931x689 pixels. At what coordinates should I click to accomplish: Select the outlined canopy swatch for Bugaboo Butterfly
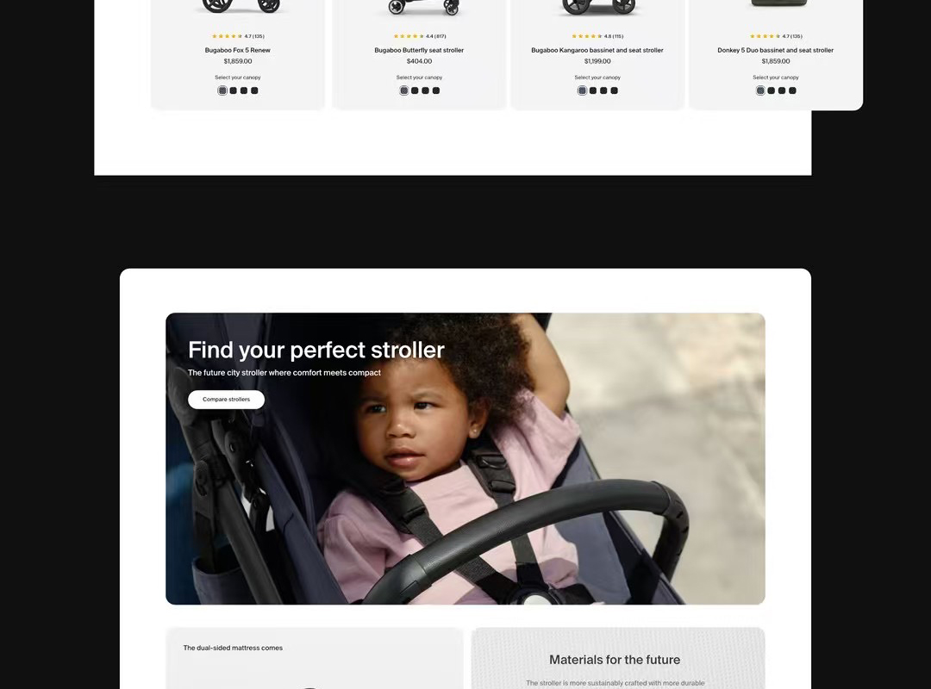(403, 90)
